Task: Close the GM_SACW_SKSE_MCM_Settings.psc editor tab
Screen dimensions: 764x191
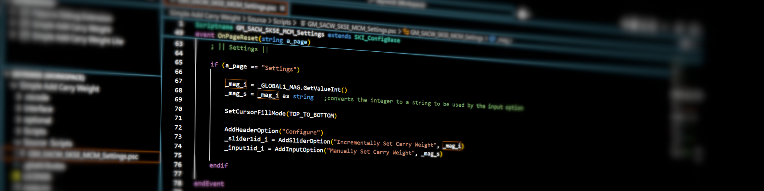Action: point(282,8)
